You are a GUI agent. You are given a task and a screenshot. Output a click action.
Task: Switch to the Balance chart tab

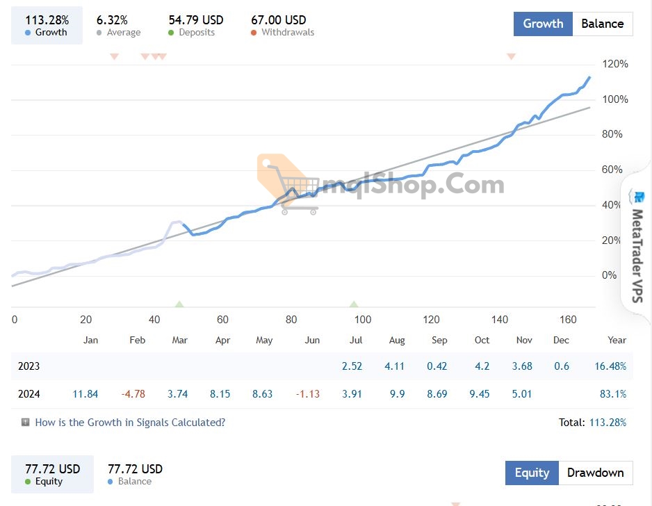(602, 24)
